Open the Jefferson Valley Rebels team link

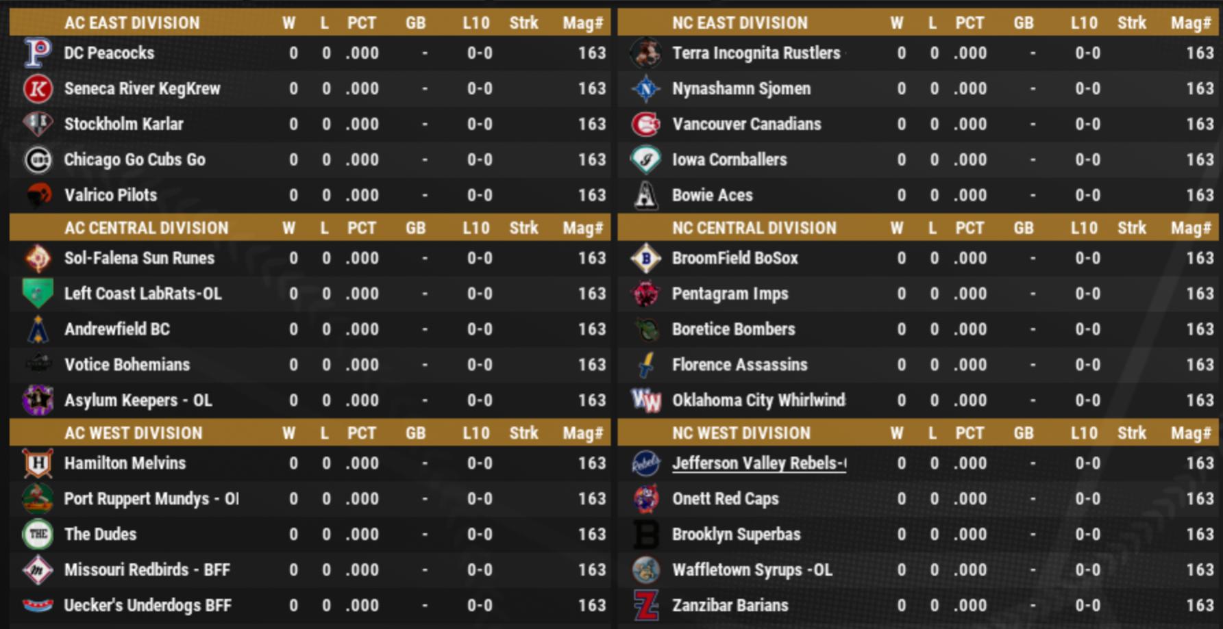pos(758,463)
